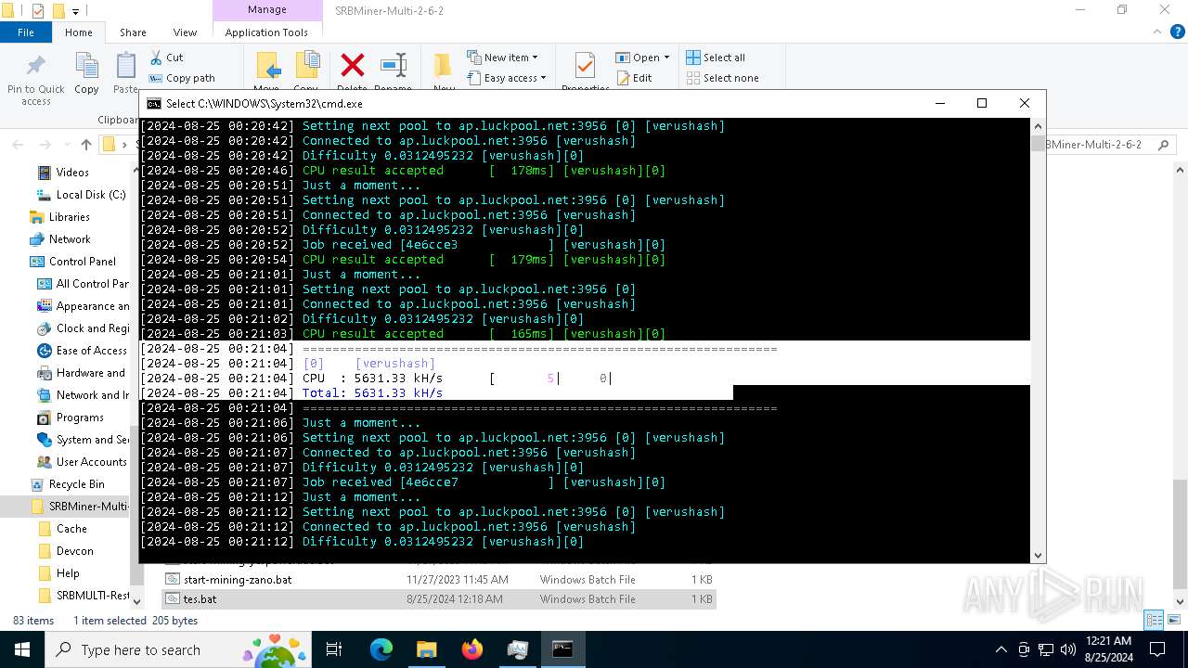Click the taskbar clock date
This screenshot has height=668, width=1188.
coord(1108,649)
